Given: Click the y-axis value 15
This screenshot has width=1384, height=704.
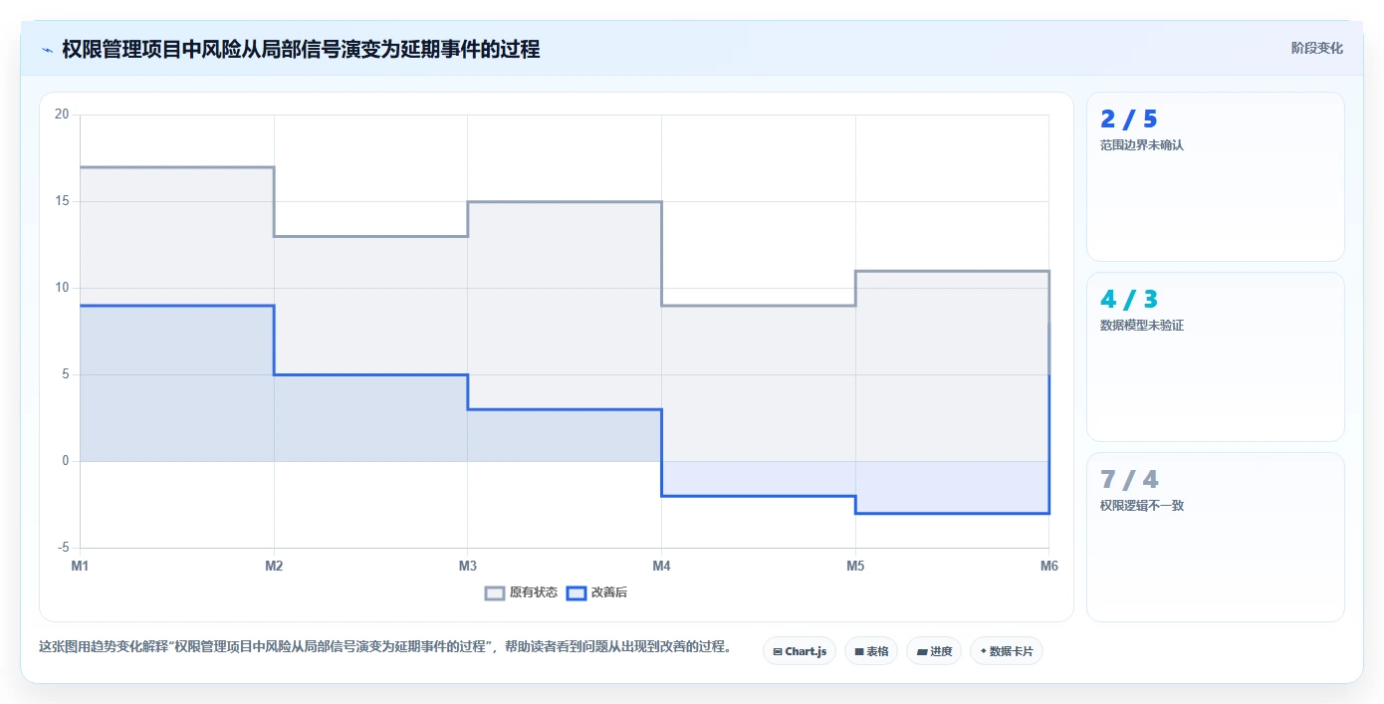Looking at the screenshot, I should [x=62, y=201].
